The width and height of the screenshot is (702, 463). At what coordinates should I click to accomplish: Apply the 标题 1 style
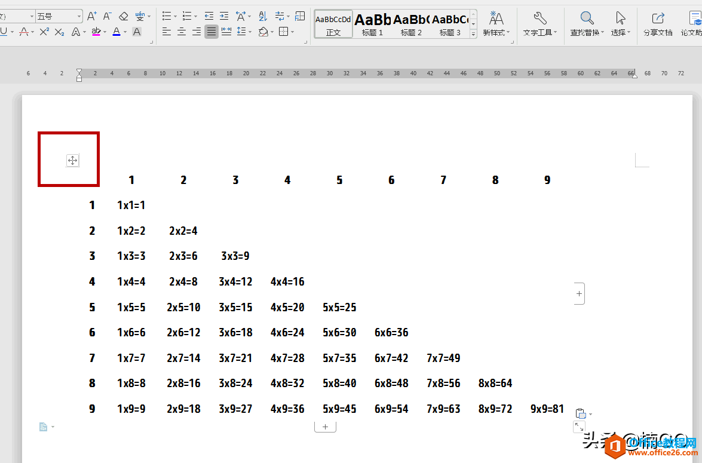(x=372, y=24)
